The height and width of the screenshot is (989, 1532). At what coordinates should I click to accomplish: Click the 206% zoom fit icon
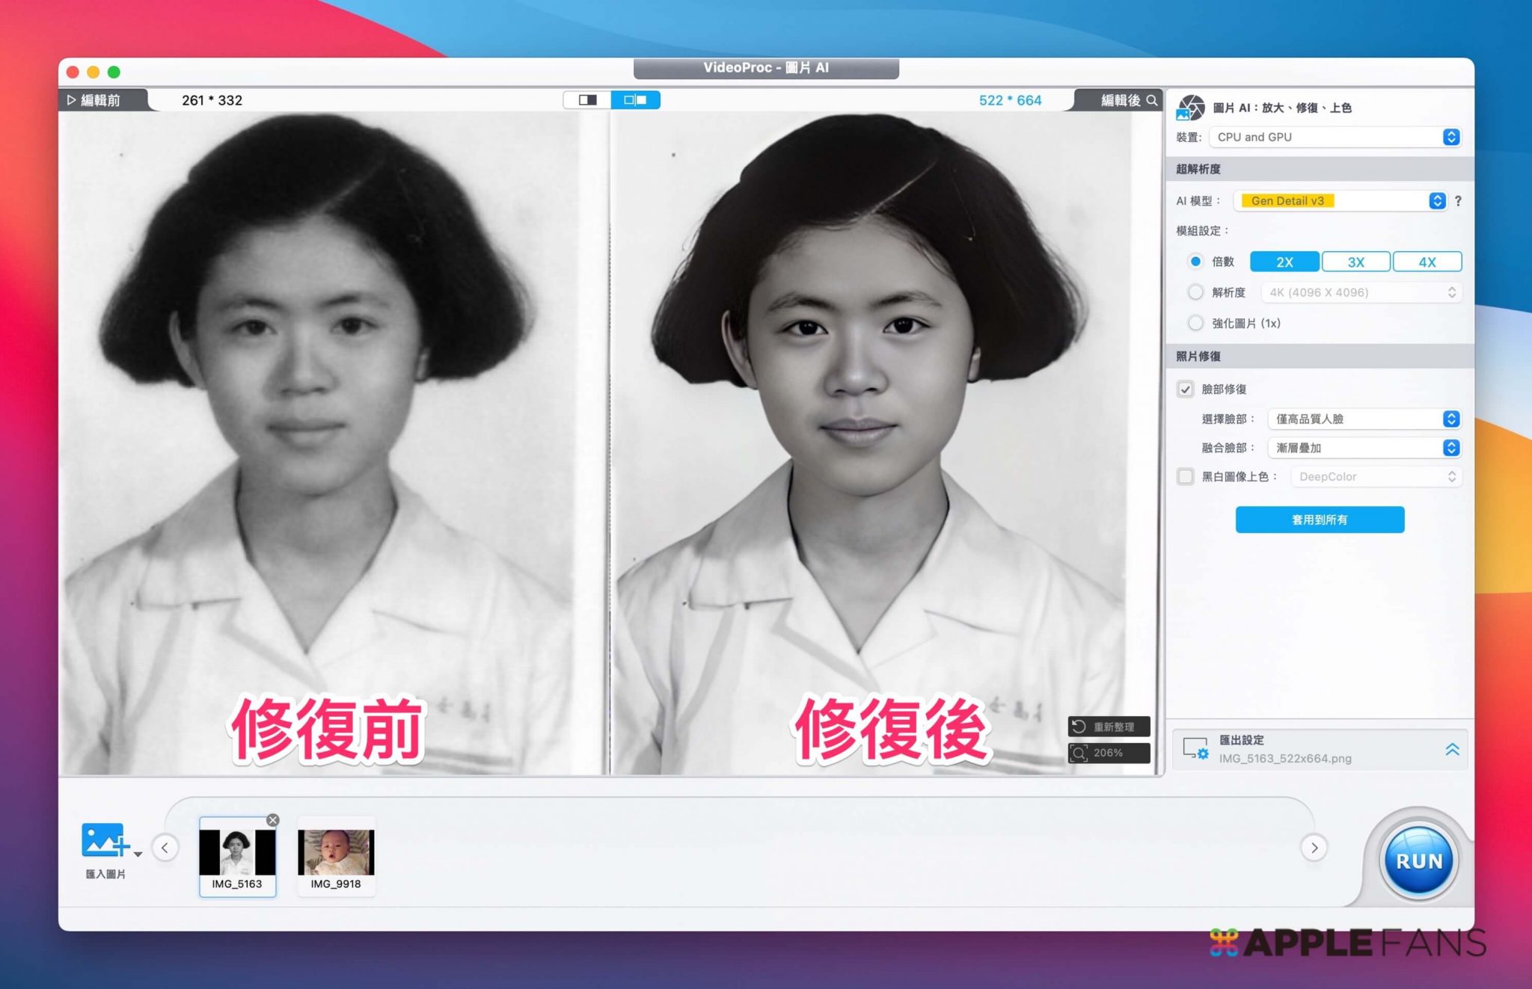1079,753
